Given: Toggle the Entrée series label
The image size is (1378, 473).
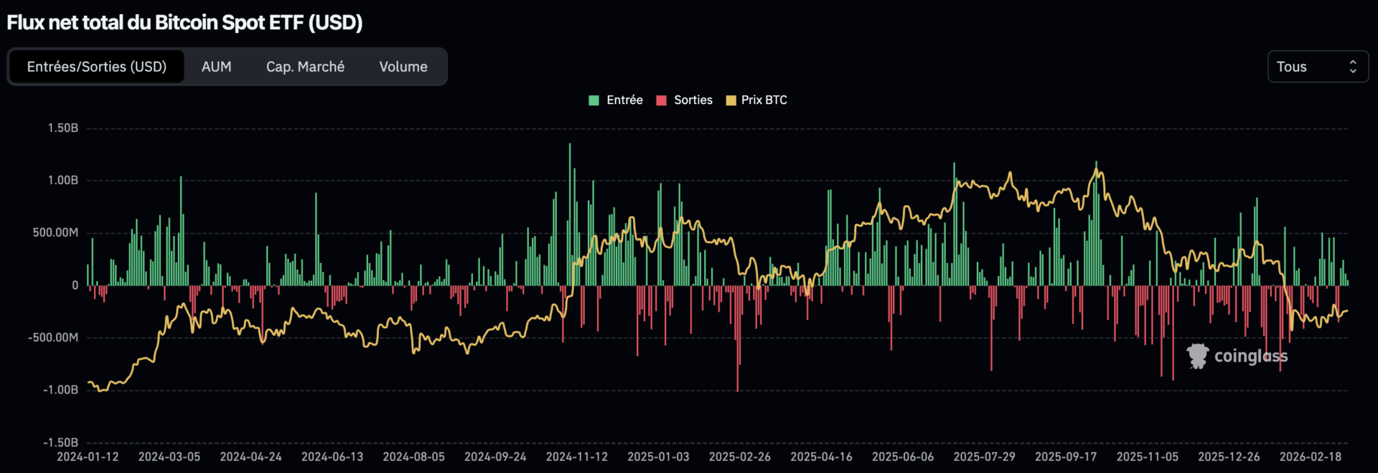Looking at the screenshot, I should point(624,100).
